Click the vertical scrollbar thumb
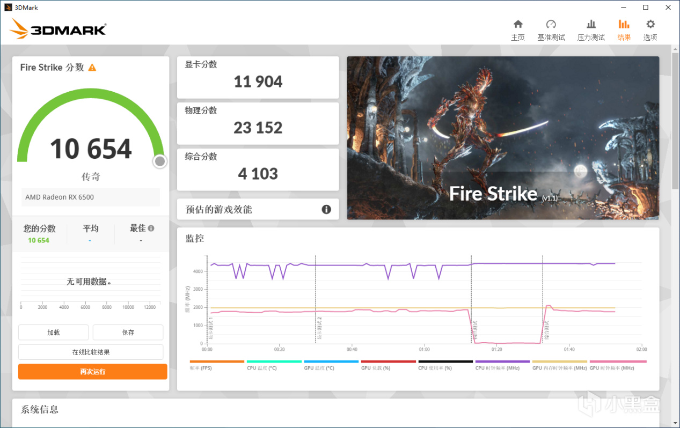The height and width of the screenshot is (428, 680). 675,121
